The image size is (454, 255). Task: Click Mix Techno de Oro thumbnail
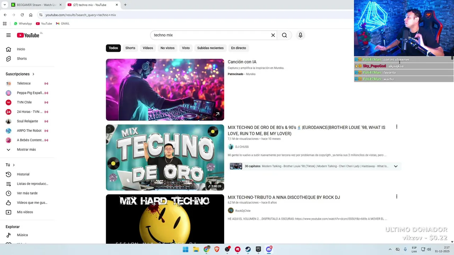(165, 157)
